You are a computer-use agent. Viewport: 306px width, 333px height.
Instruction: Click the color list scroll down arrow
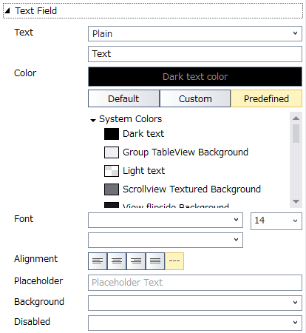pos(296,201)
